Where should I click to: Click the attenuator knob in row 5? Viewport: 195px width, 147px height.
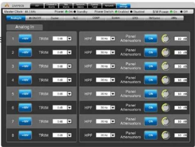pyautogui.click(x=166, y=94)
